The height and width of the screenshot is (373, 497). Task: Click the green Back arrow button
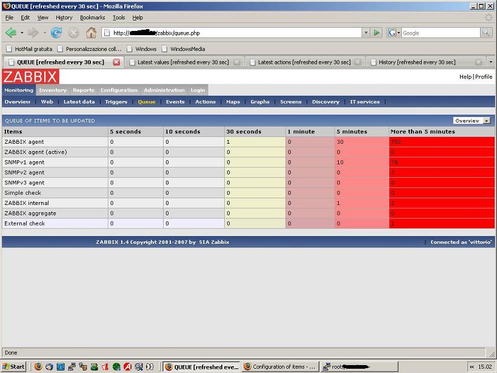pyautogui.click(x=11, y=33)
